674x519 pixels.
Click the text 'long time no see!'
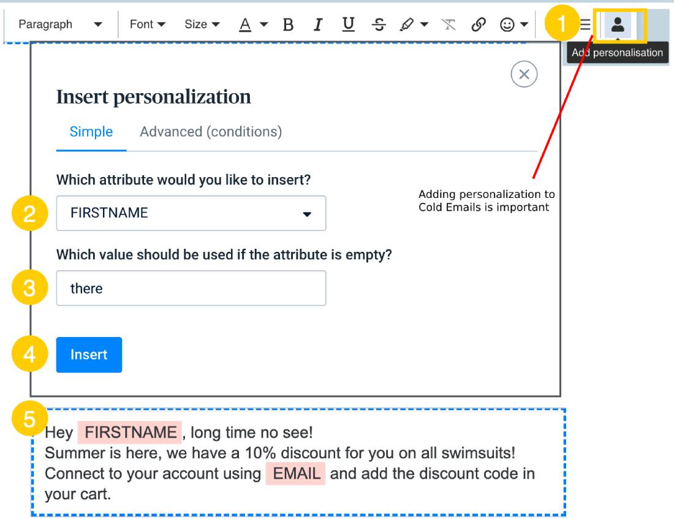pyautogui.click(x=251, y=432)
